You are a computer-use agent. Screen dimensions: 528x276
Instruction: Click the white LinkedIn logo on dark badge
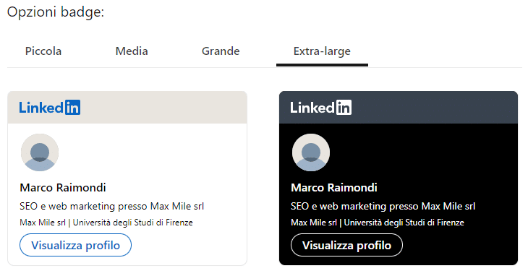(x=321, y=108)
